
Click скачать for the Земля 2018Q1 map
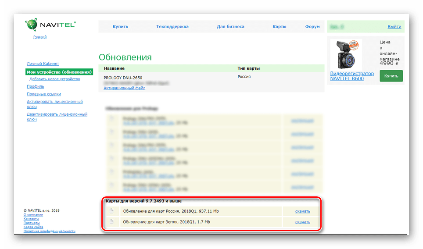(302, 222)
